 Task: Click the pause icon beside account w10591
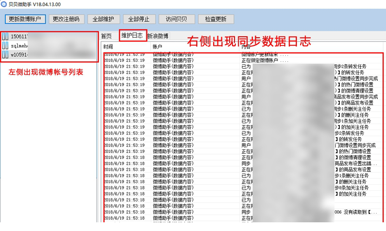point(5,55)
